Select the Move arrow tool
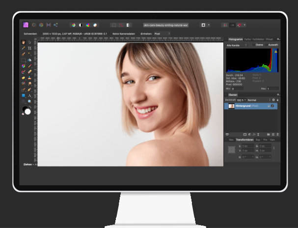Screen dimensions: 298x228 (29, 42)
